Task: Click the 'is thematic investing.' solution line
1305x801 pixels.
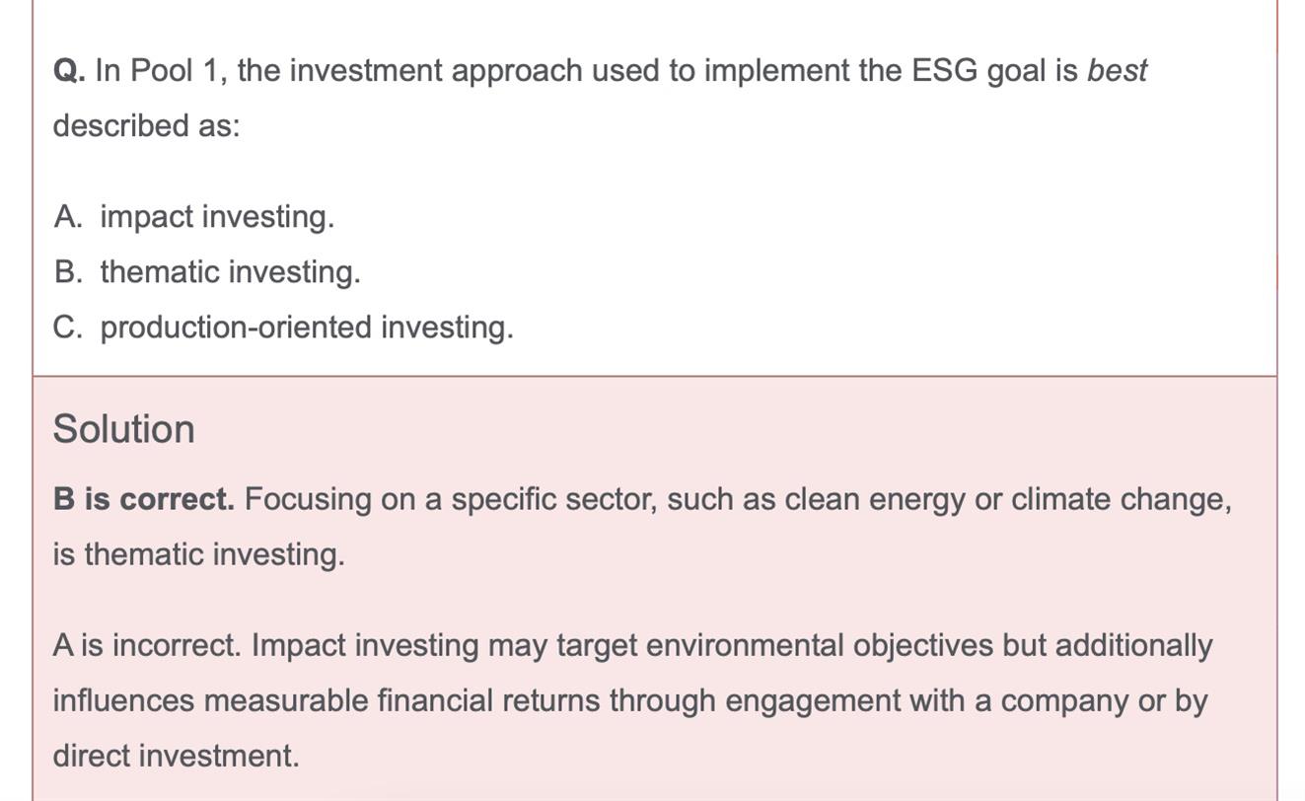Action: click(198, 554)
